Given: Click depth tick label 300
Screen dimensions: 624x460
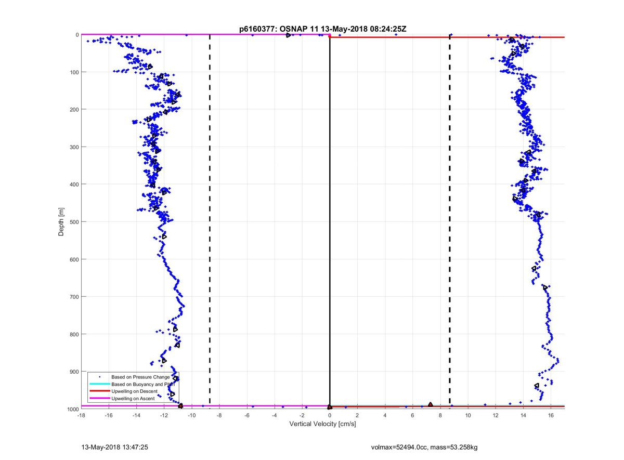Looking at the screenshot, I should click(x=75, y=147).
